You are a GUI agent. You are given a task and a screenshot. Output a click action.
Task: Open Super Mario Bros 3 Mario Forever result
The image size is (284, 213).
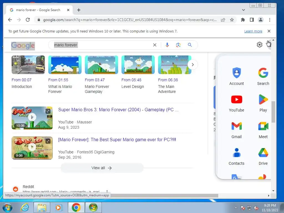click(118, 110)
